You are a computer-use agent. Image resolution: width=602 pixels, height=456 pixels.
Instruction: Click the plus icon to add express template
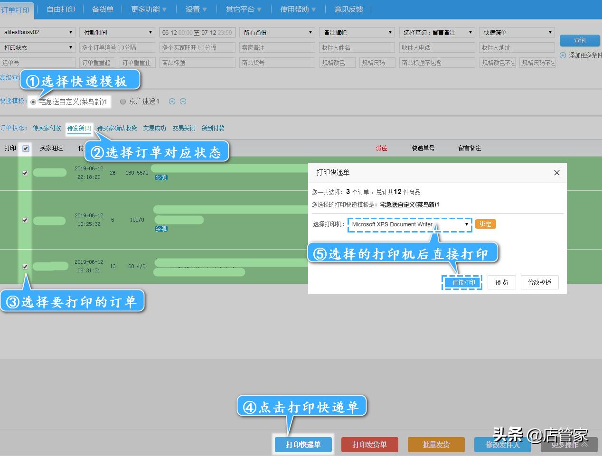[172, 101]
